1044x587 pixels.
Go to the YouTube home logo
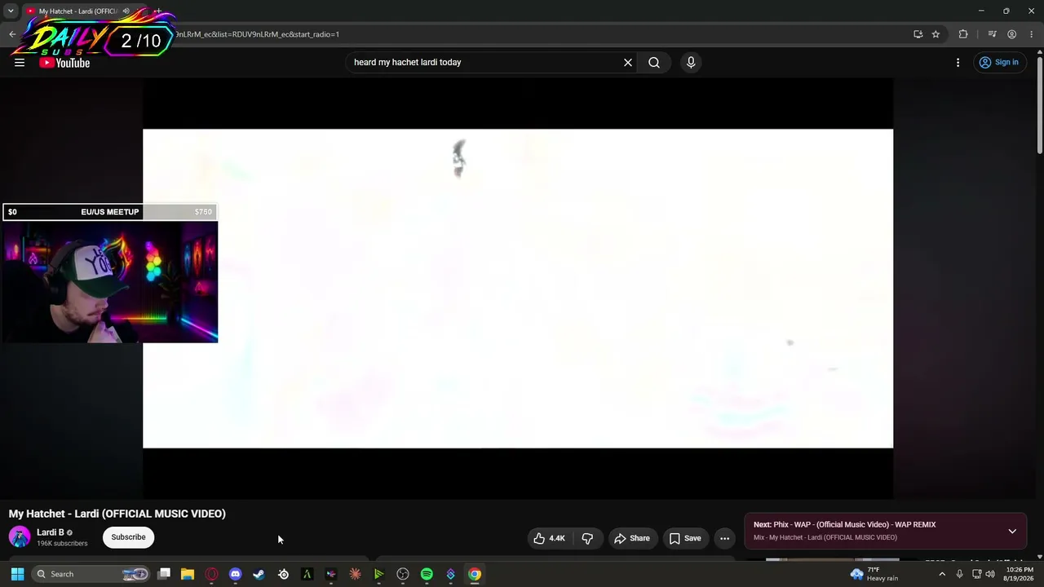pos(64,63)
